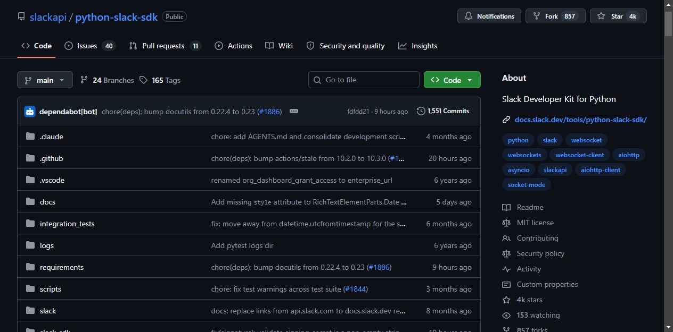Click the commit history clock icon
The width and height of the screenshot is (673, 332).
click(x=421, y=111)
